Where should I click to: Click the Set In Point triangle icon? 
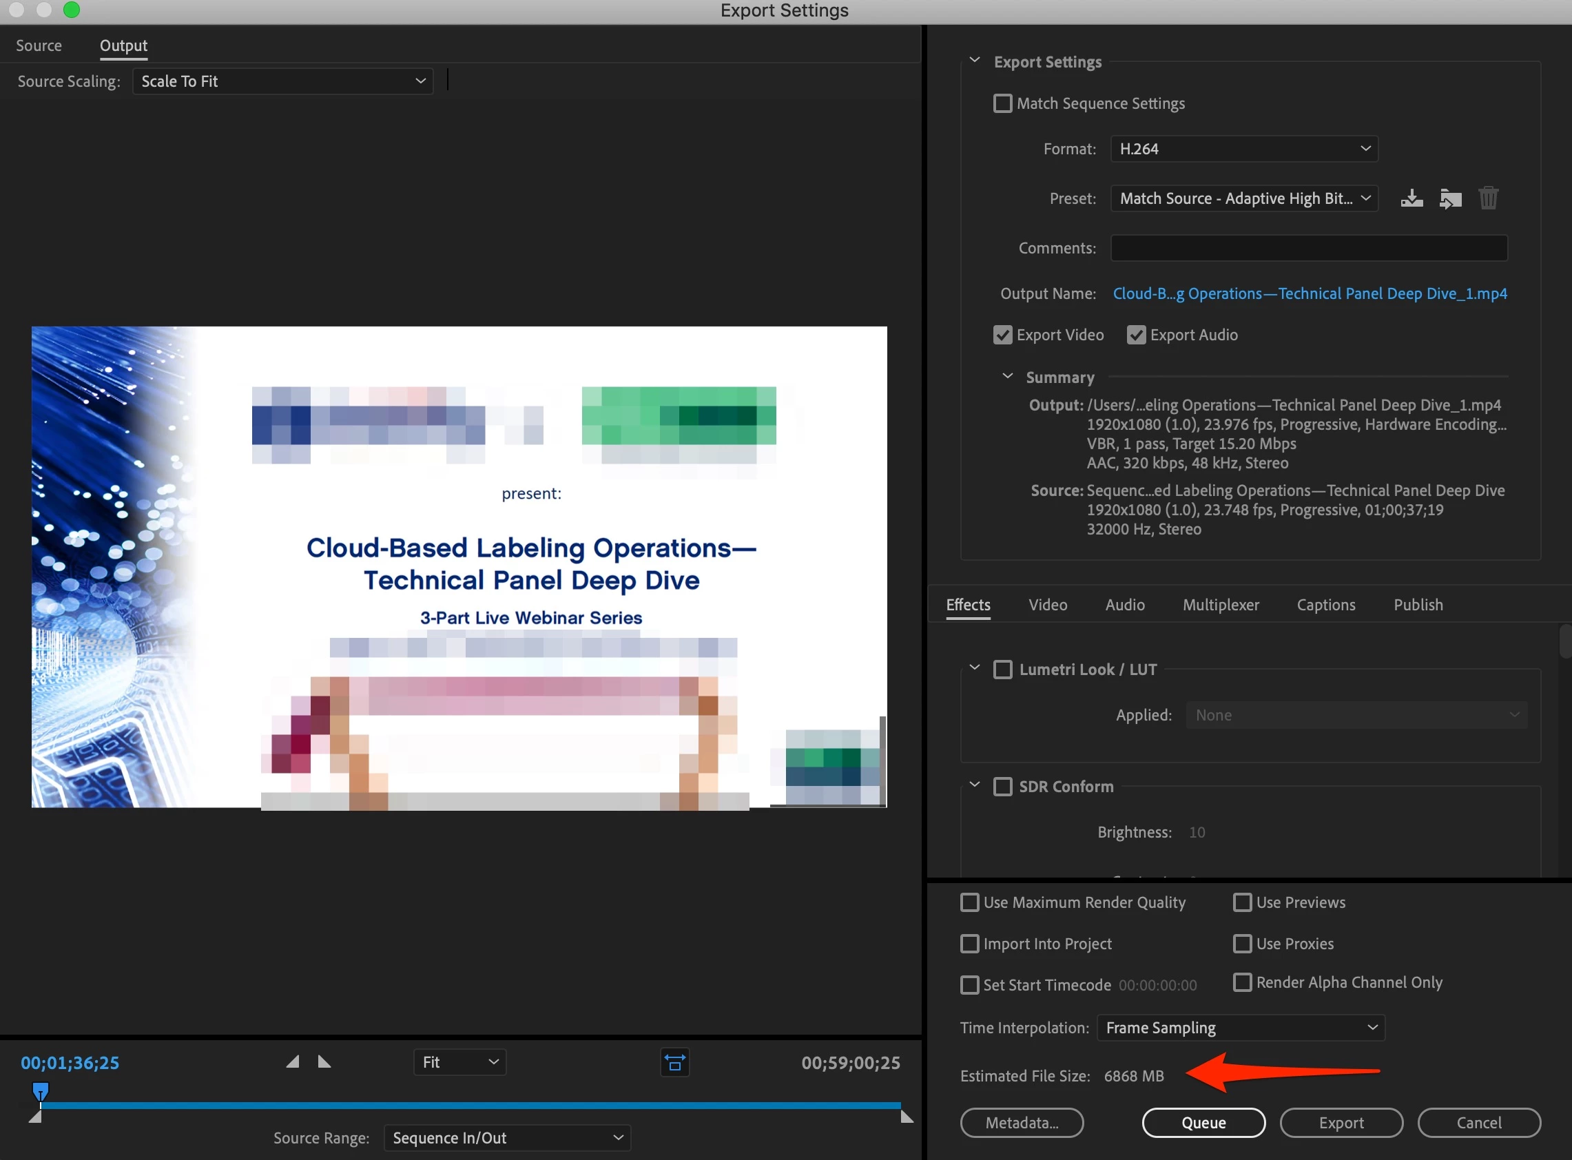pyautogui.click(x=293, y=1061)
